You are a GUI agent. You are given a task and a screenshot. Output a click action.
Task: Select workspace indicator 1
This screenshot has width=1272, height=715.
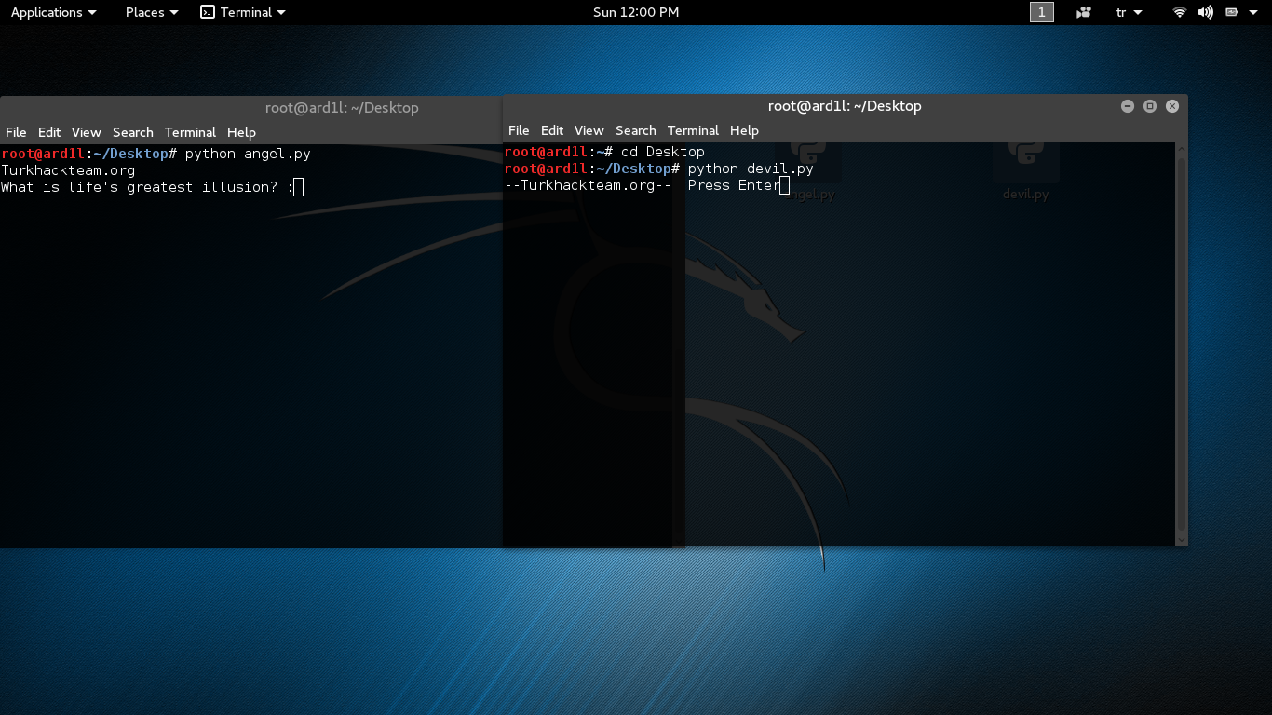click(1042, 12)
